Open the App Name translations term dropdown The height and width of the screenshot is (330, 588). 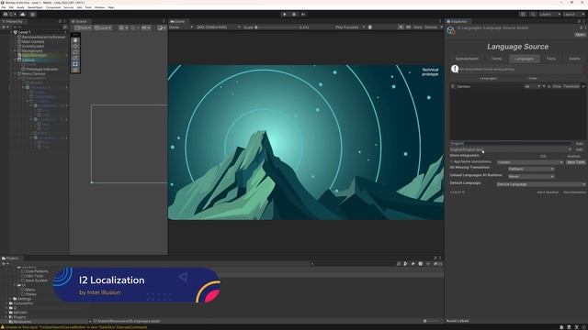click(530, 162)
